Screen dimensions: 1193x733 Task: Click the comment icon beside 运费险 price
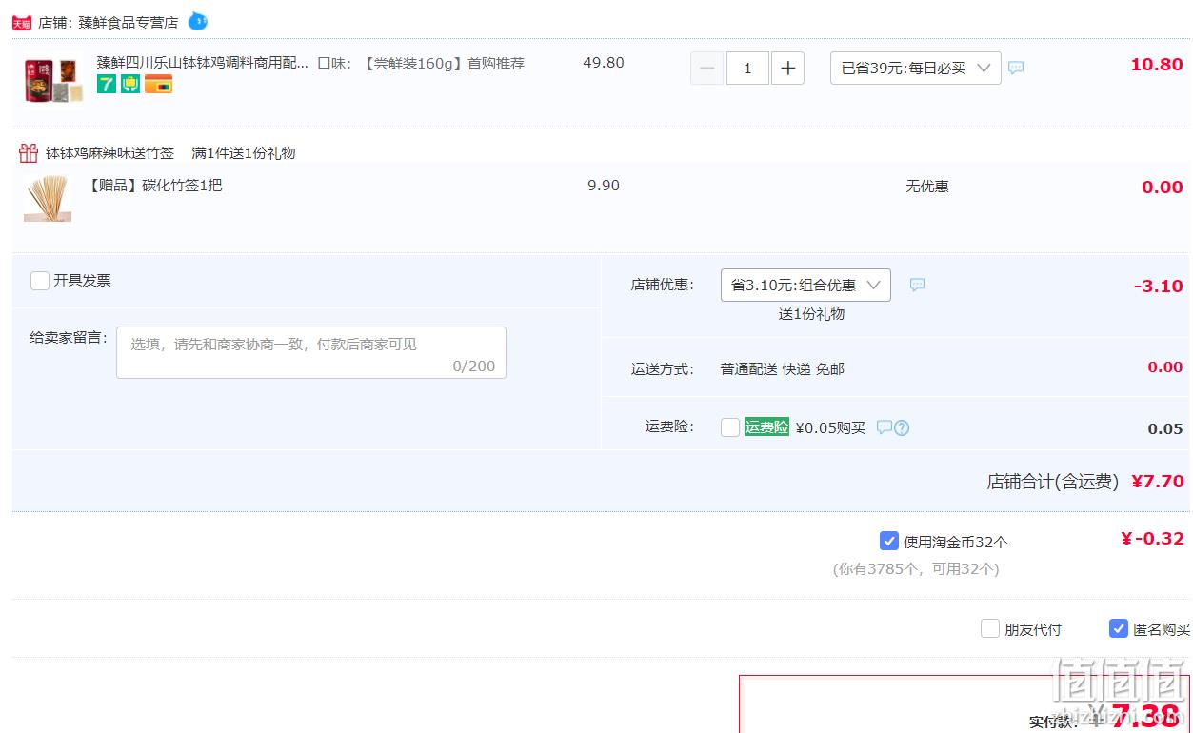pyautogui.click(x=884, y=427)
